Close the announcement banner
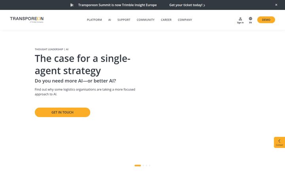Screen dimensions: 285x178 (x=276, y=5)
